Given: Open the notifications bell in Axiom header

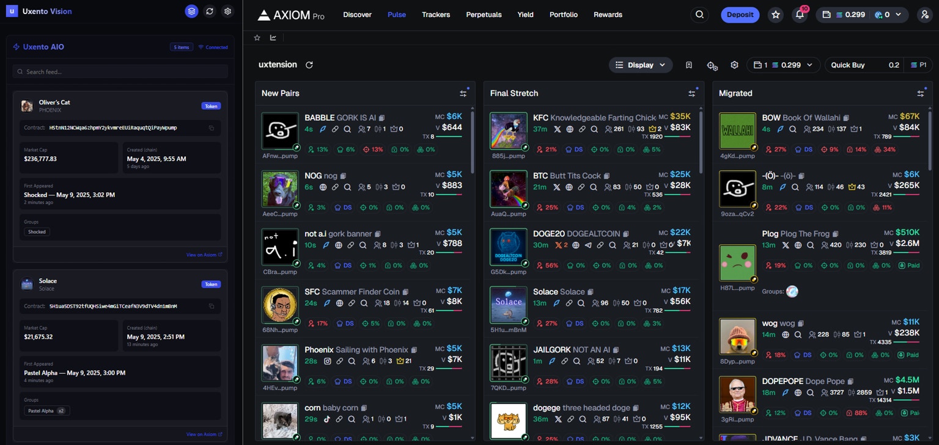Looking at the screenshot, I should [x=800, y=14].
